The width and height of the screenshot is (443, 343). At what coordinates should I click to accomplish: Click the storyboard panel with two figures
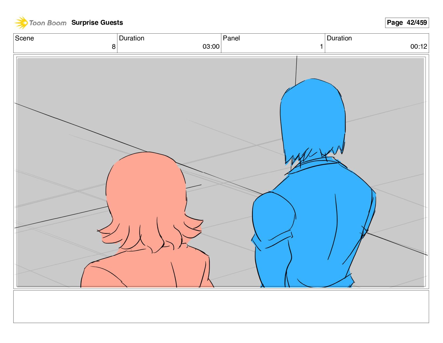tap(221, 172)
